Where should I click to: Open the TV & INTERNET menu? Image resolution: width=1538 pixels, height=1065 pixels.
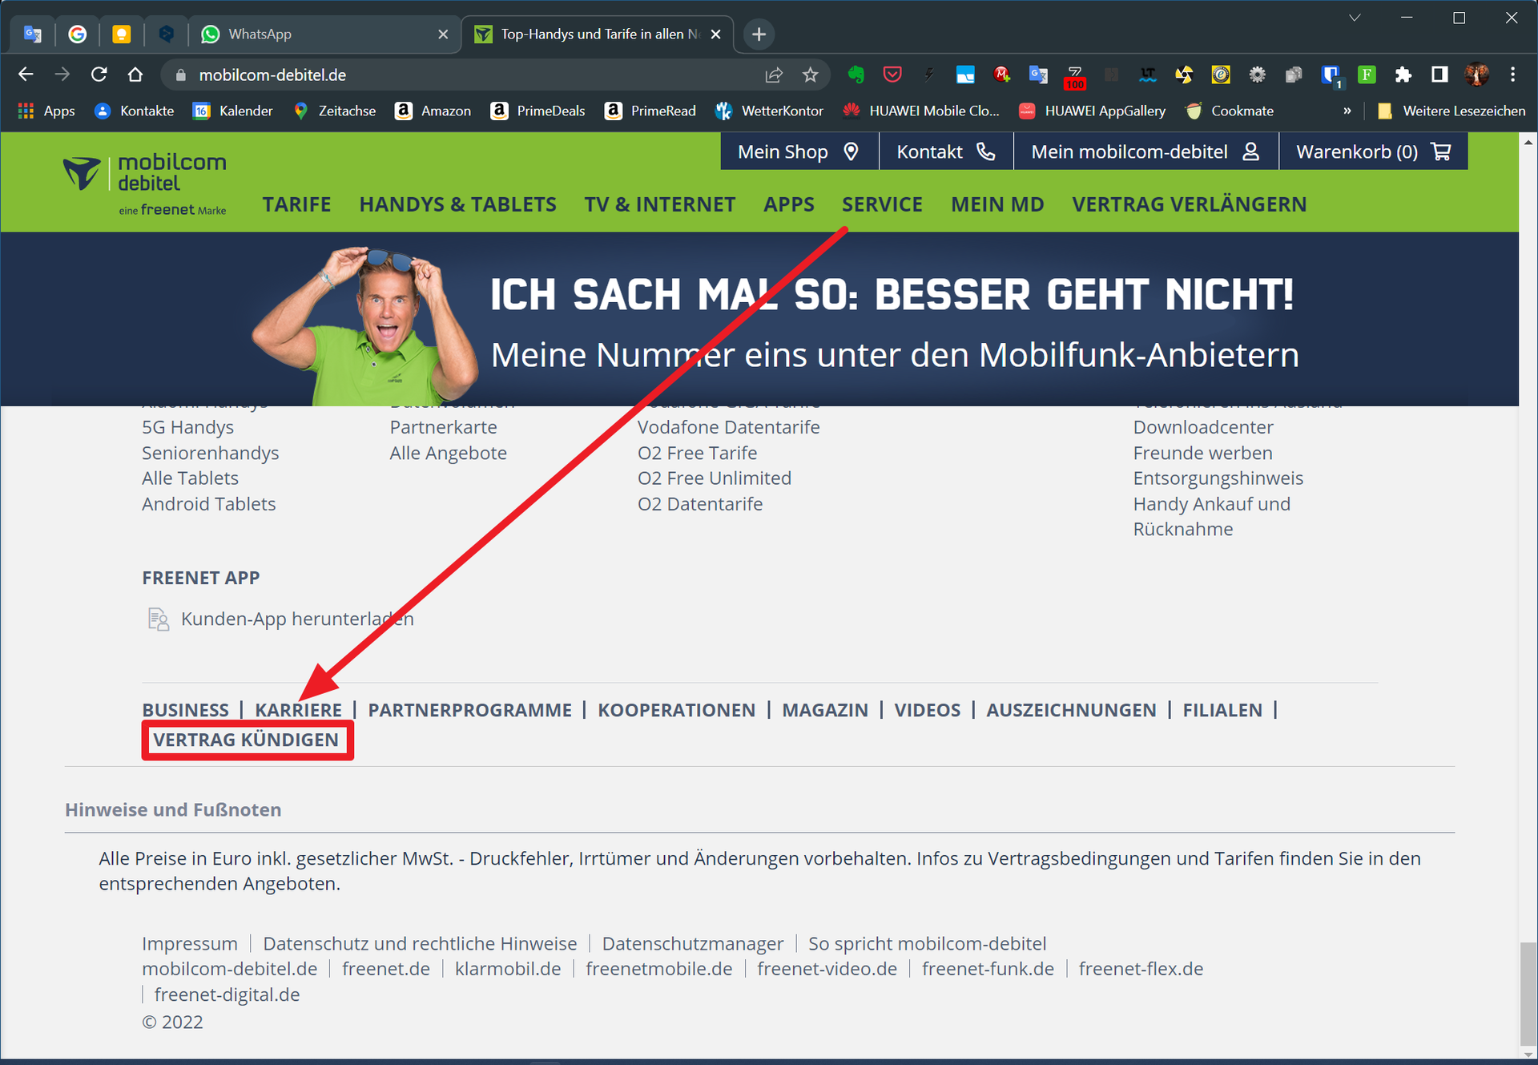tap(659, 204)
